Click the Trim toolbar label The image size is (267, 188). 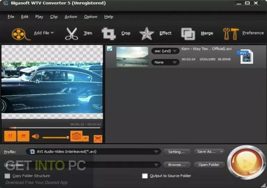coord(88,33)
